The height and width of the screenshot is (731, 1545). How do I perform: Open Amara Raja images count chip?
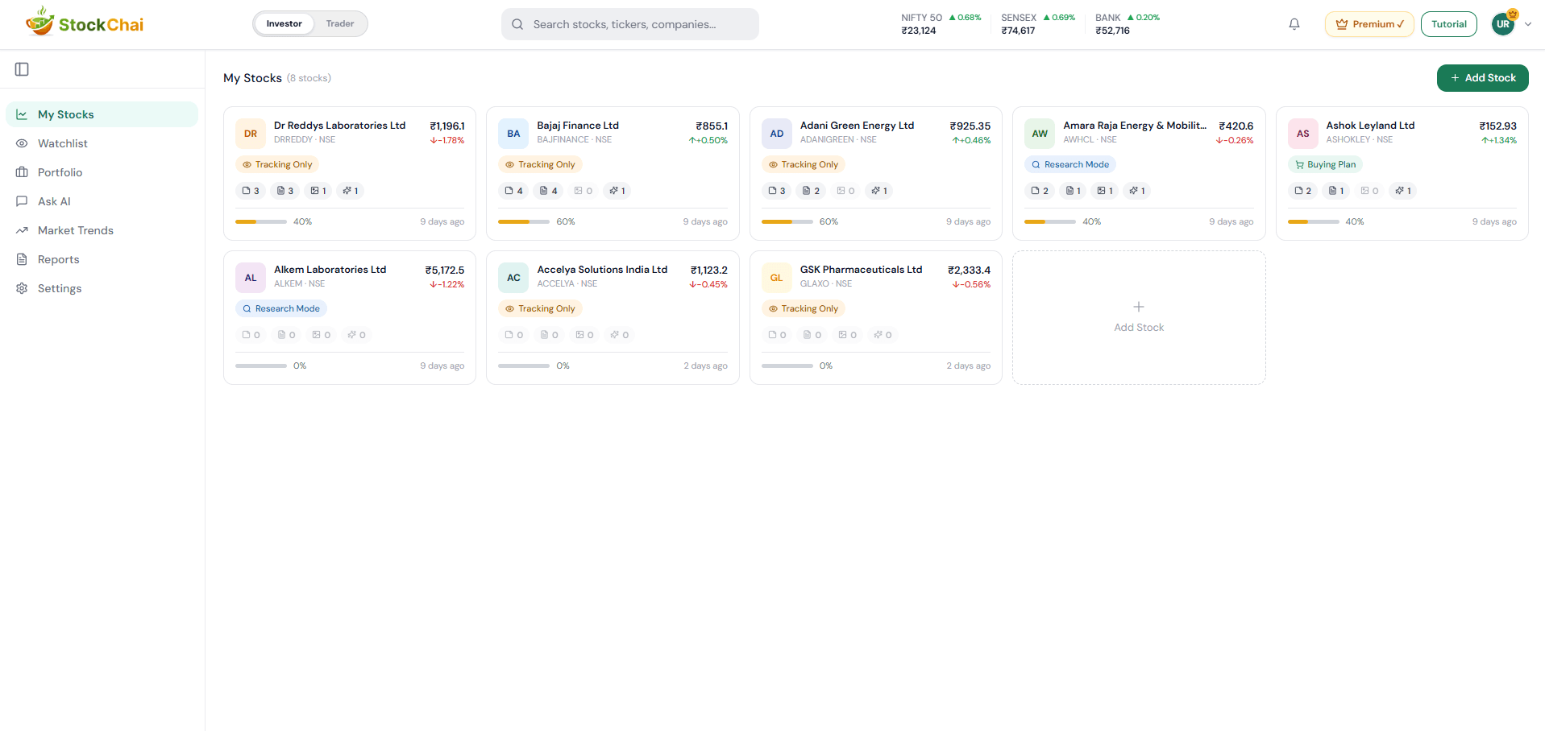coord(1106,191)
